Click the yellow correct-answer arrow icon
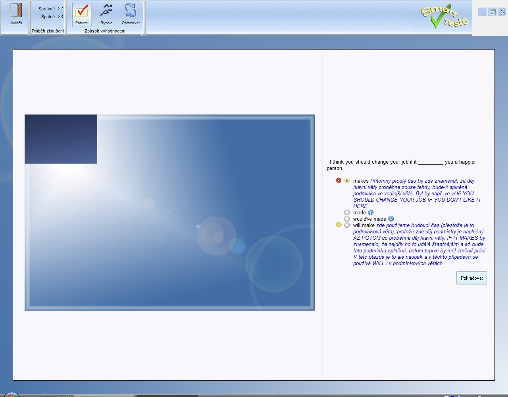Viewport: 508px width, 397px height. [339, 225]
